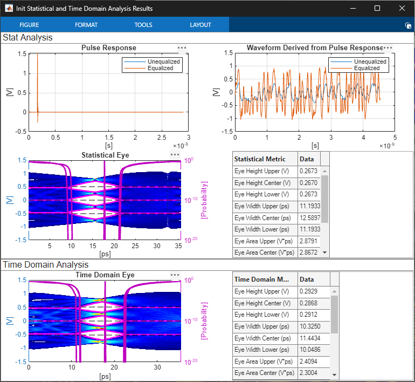Open the Statistical Eye plot options ellipsis

point(175,155)
